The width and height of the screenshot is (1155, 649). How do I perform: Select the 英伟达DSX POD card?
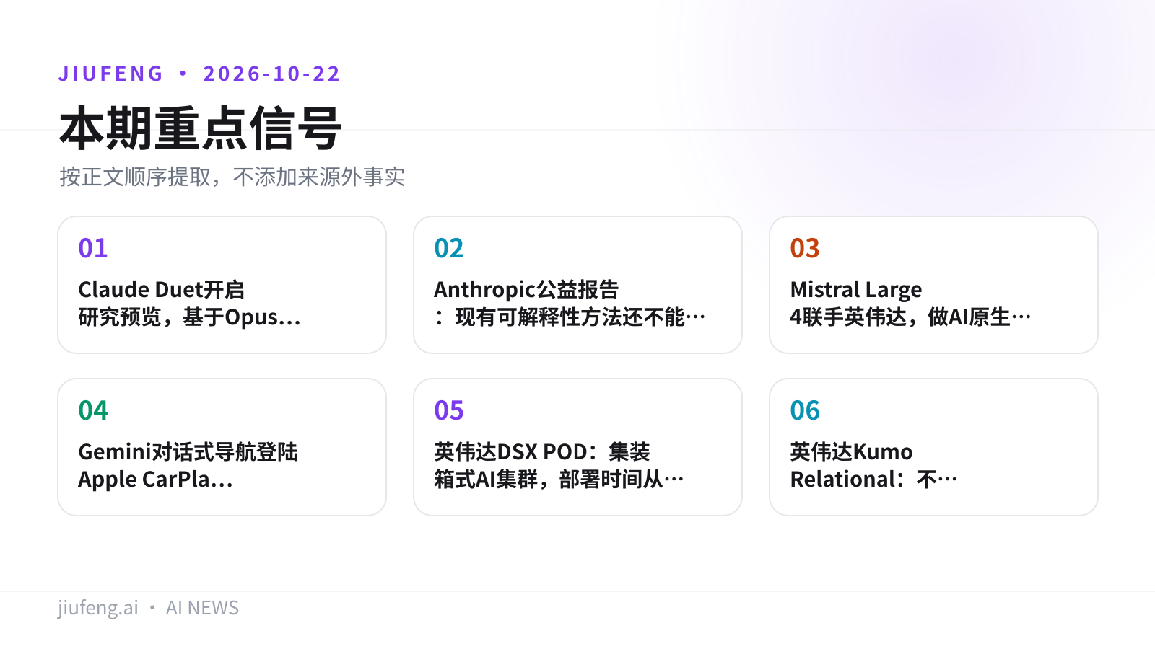pyautogui.click(x=577, y=447)
